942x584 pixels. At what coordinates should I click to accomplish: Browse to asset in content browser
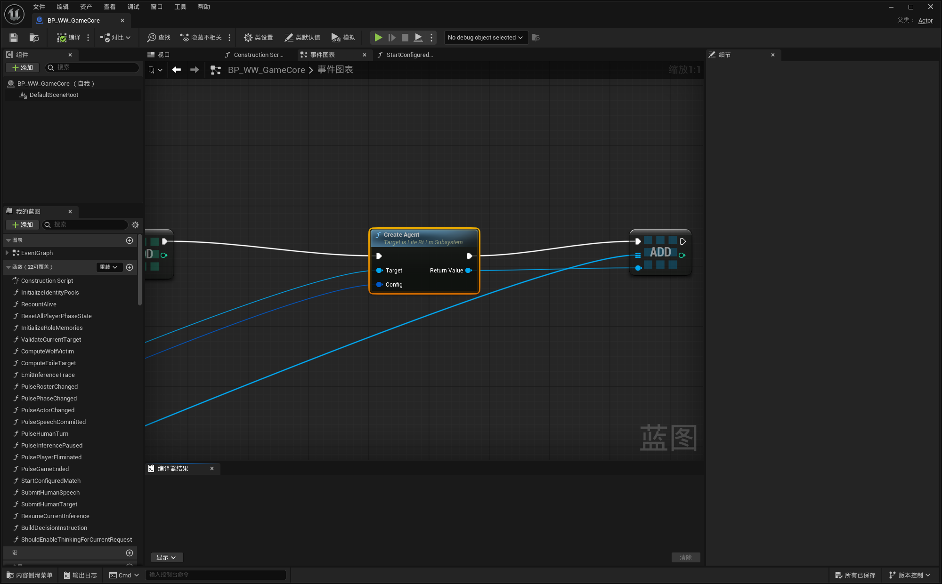(x=34, y=38)
